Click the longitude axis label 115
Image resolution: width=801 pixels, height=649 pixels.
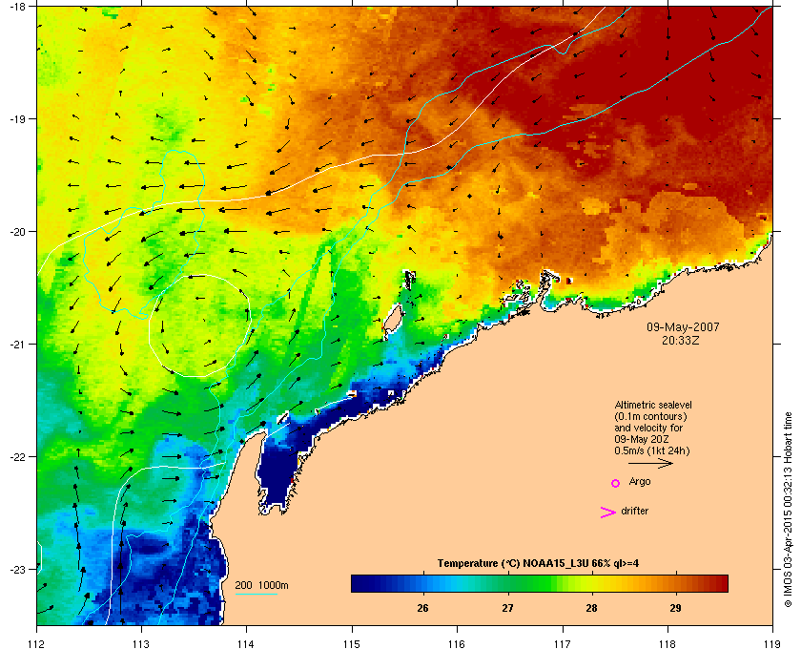[x=352, y=643]
